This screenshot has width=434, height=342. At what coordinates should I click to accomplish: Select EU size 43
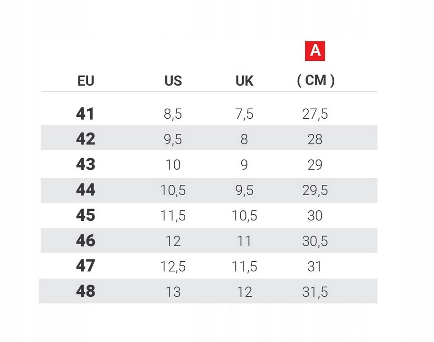pos(85,165)
